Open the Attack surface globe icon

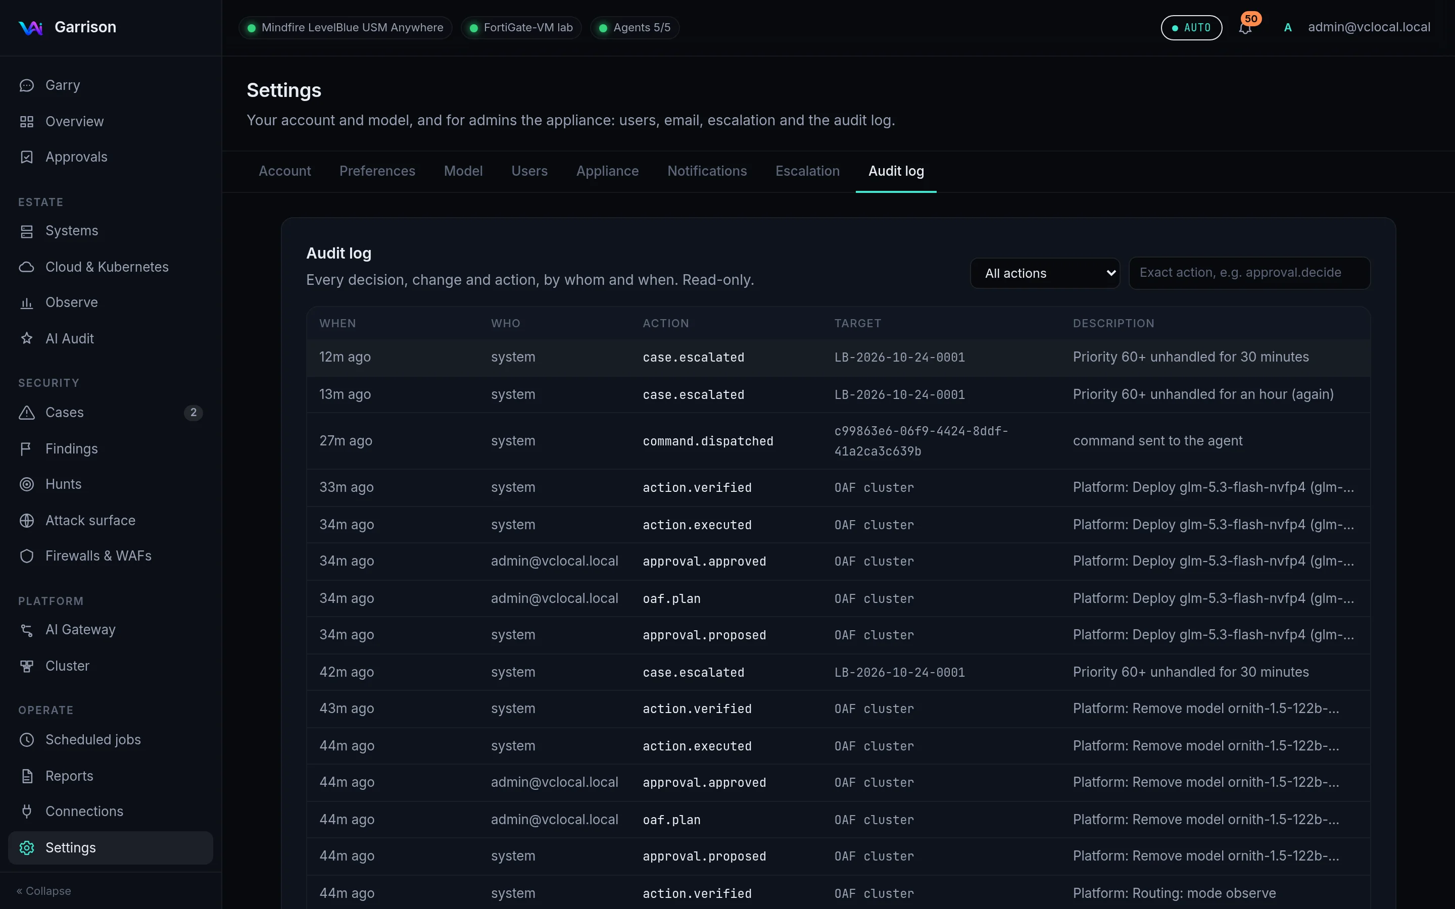click(x=26, y=520)
